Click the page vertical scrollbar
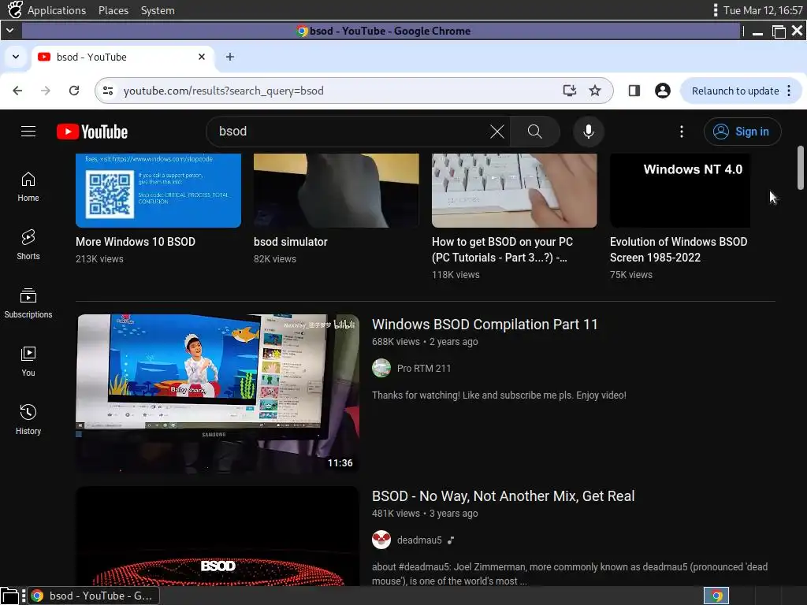Image resolution: width=807 pixels, height=605 pixels. click(801, 169)
